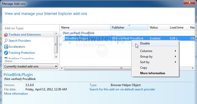Screen dimensions: 197x104
Task: Sort by the Status column header
Action: pyautogui.click(x=158, y=28)
